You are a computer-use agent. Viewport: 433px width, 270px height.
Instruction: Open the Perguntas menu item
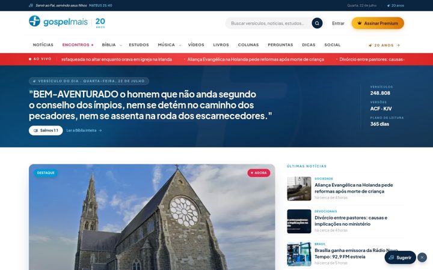(x=280, y=44)
